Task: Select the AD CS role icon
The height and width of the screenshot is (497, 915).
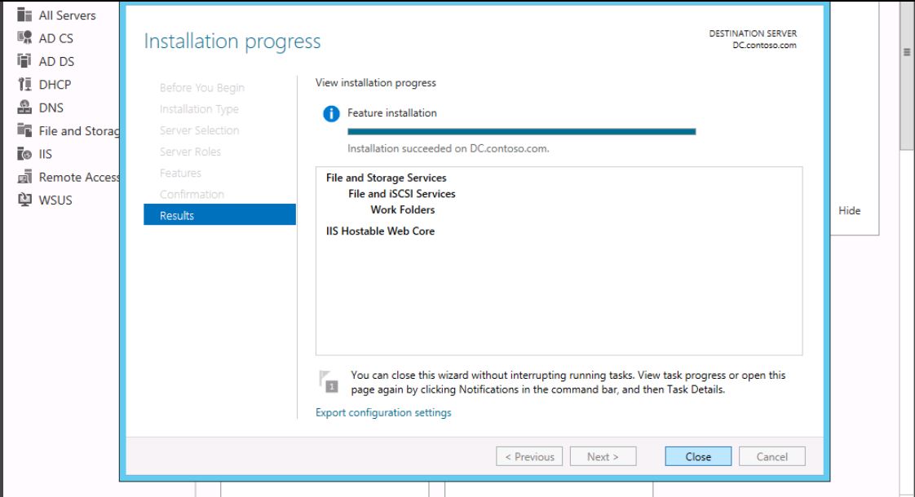Action: point(24,38)
